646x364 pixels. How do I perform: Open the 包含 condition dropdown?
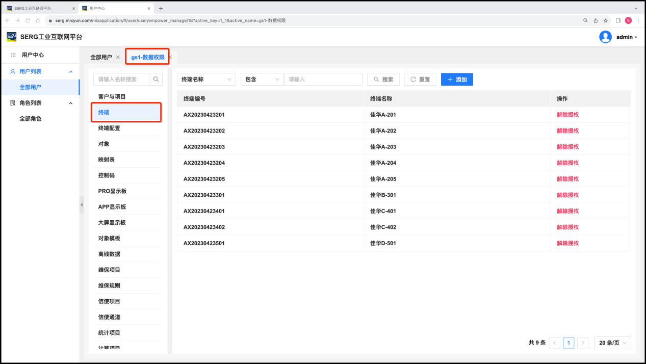pos(262,80)
